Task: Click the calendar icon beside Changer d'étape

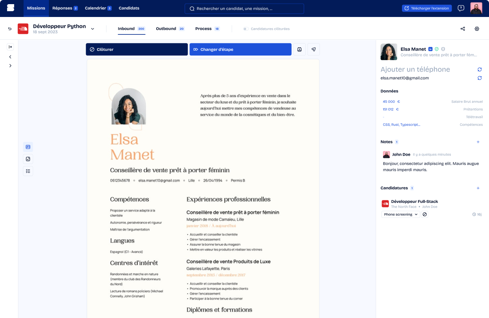Action: 300,49
